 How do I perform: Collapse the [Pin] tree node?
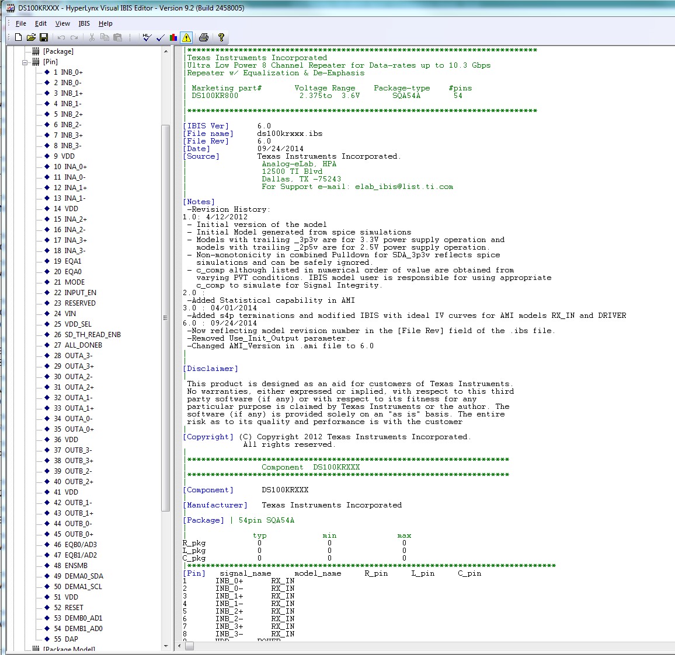(25, 62)
